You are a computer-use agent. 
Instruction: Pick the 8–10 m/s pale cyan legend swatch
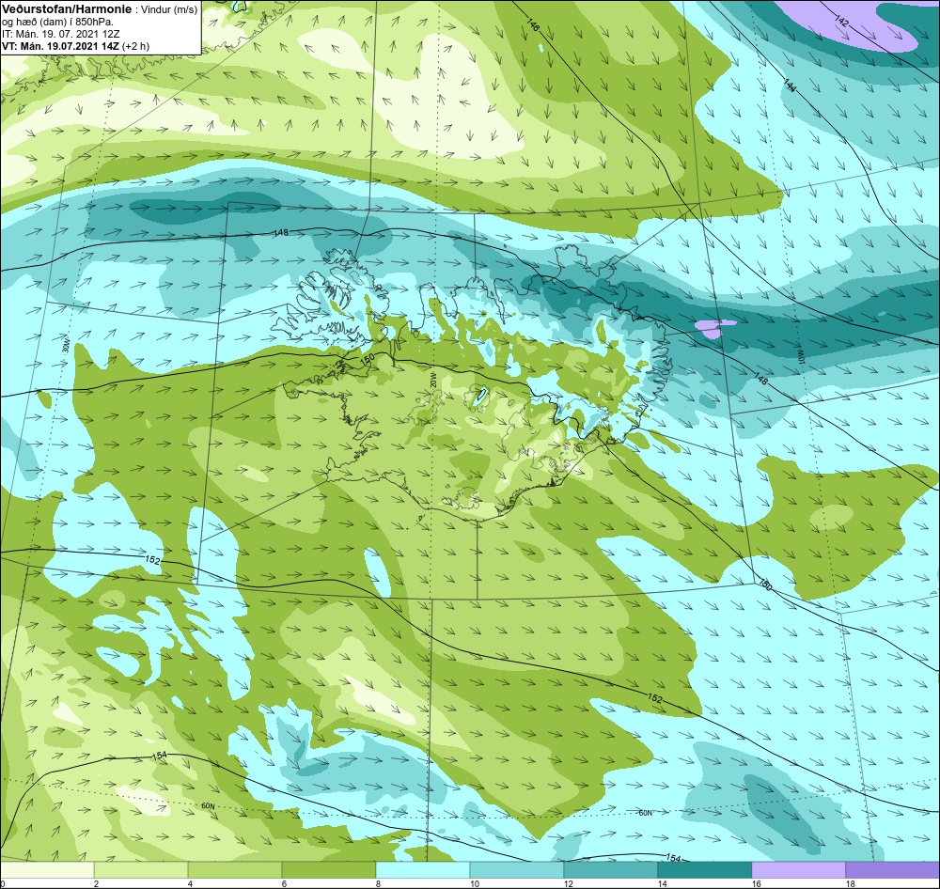tap(423, 870)
